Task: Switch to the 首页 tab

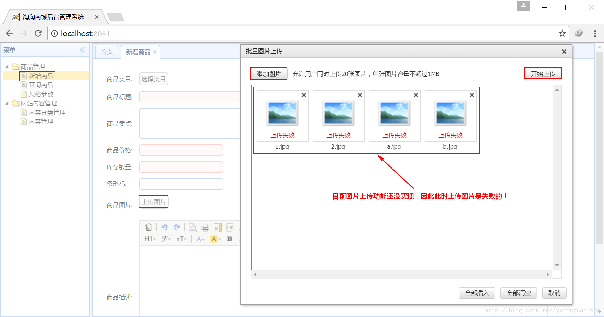Action: pos(107,52)
